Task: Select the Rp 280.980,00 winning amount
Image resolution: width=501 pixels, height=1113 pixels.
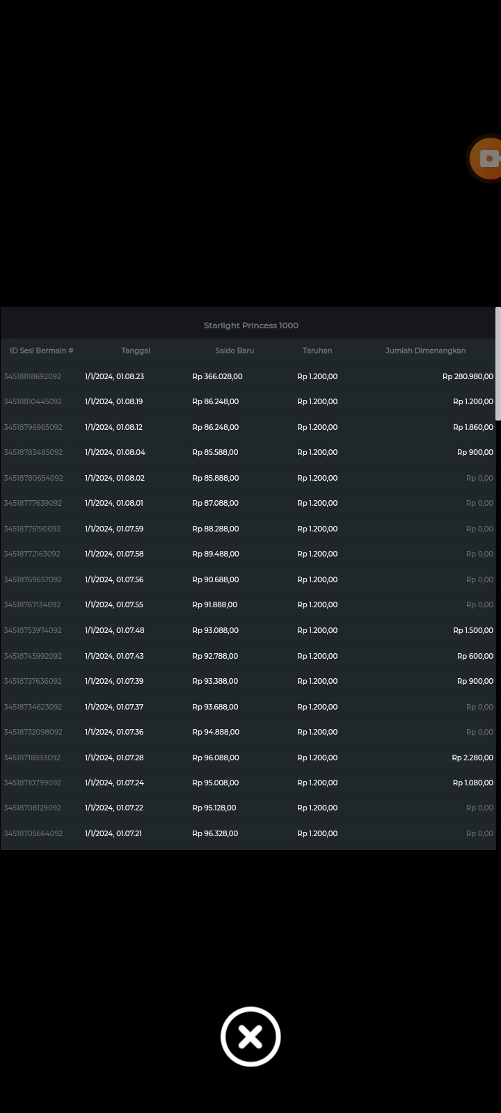Action: click(468, 376)
